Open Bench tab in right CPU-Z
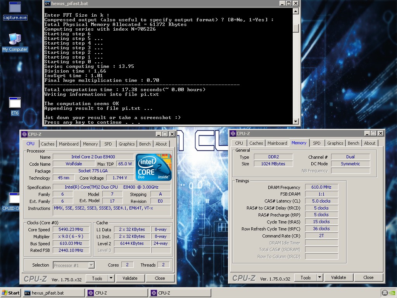Screen dimensions: 397x298 pos(354,143)
